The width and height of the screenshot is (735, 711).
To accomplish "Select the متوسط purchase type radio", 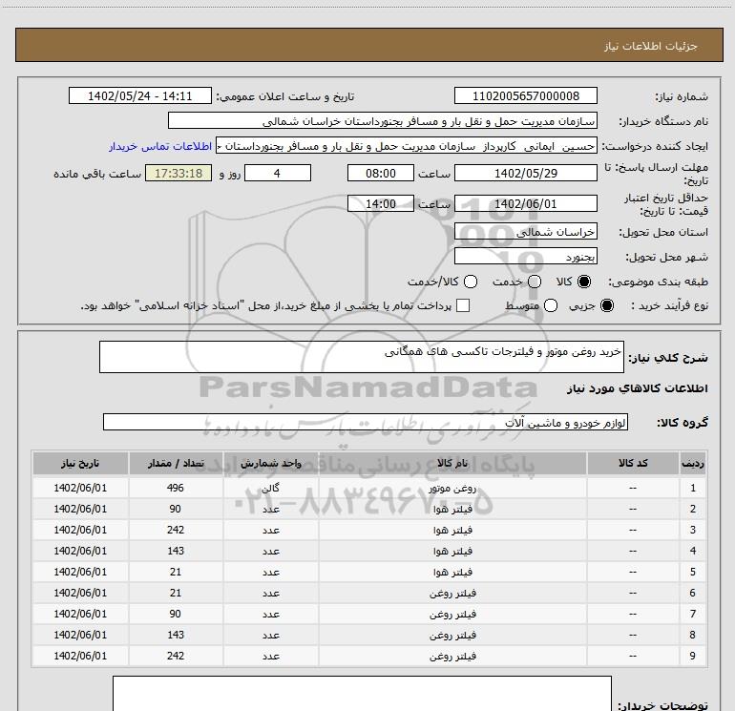I will (x=551, y=305).
